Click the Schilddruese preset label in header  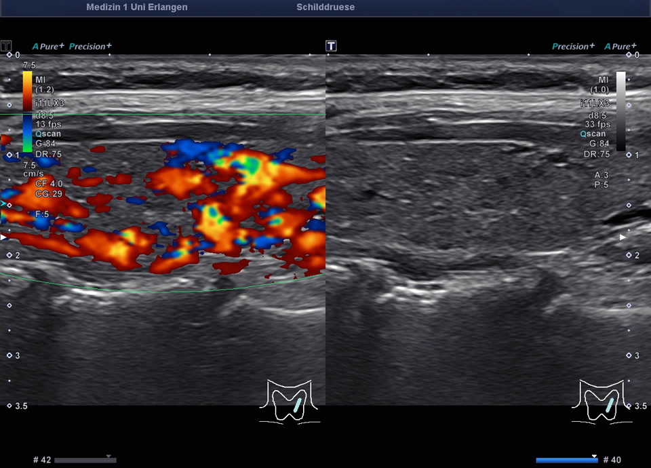coord(325,7)
